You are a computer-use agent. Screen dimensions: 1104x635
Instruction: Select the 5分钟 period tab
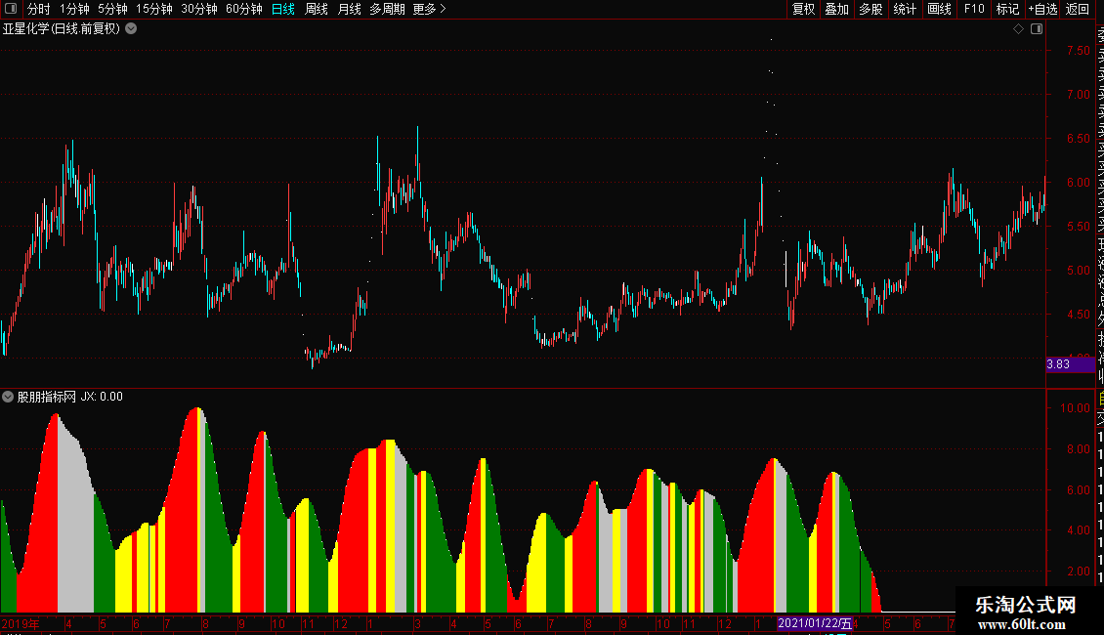coord(112,9)
